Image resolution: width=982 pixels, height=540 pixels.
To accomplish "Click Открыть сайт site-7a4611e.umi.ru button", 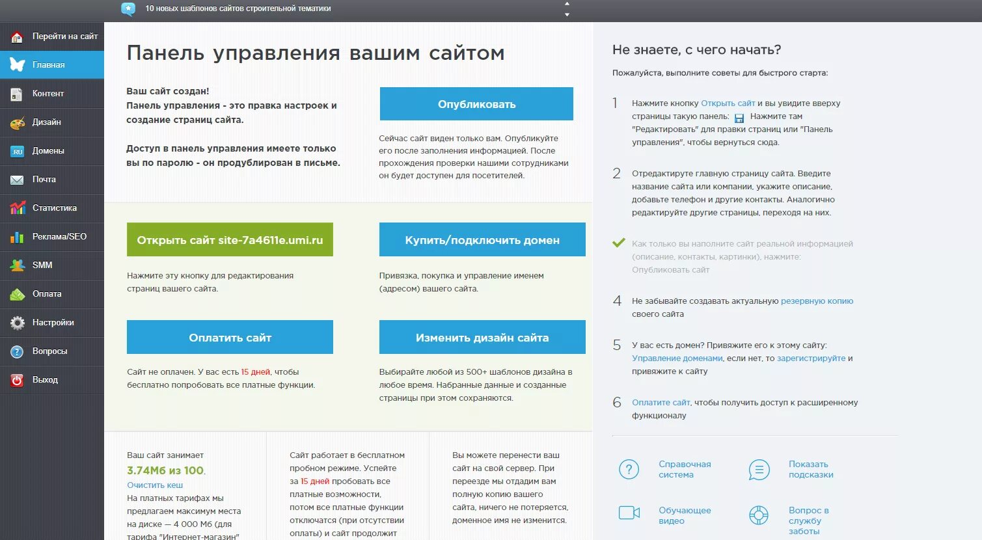I will (x=230, y=240).
